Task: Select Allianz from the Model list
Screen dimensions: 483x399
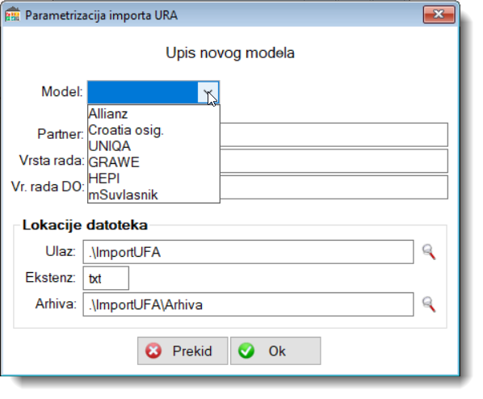Action: [153, 114]
